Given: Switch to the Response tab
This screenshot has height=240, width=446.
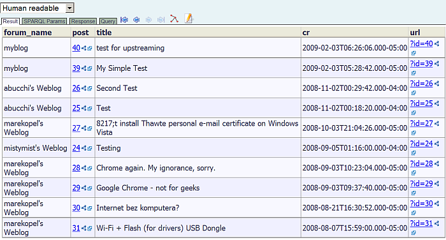Looking at the screenshot, I should tap(83, 21).
